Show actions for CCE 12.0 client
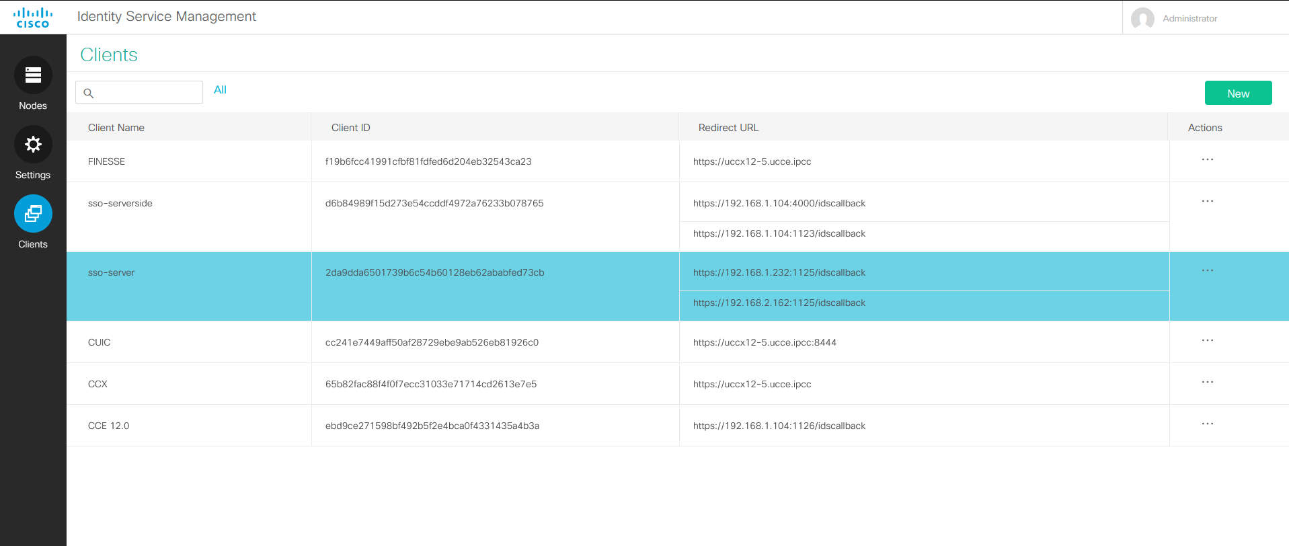Viewport: 1289px width, 546px height. 1207,424
